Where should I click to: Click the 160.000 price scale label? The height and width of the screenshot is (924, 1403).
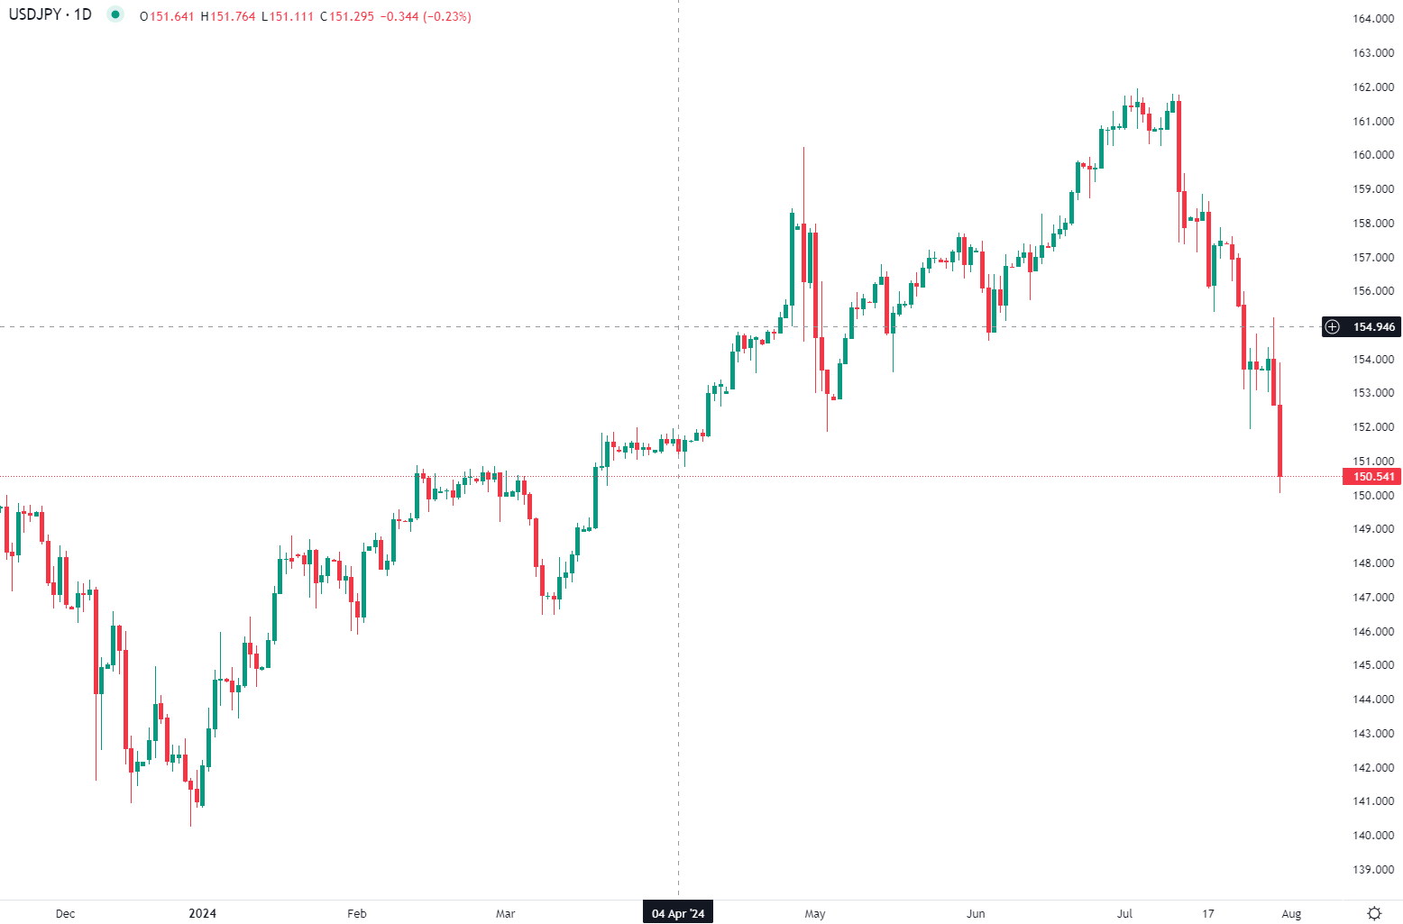pyautogui.click(x=1372, y=155)
